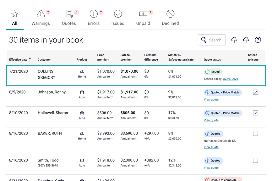The width and height of the screenshot is (272, 181).
Task: Sort by Effective date arrow
Action: (30, 60)
